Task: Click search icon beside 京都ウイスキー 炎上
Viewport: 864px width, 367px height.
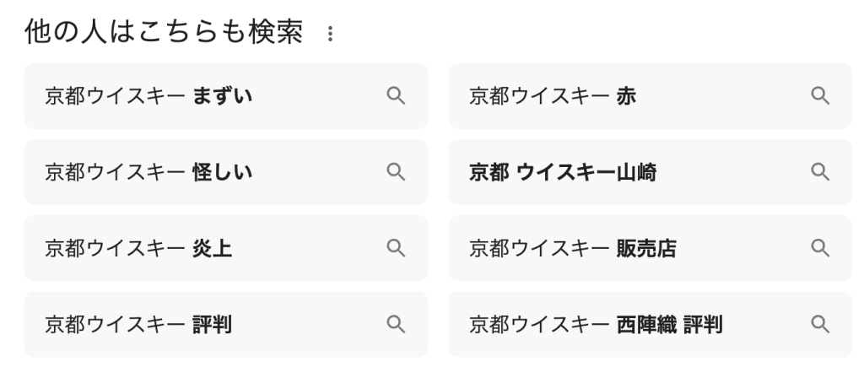Action: point(396,248)
